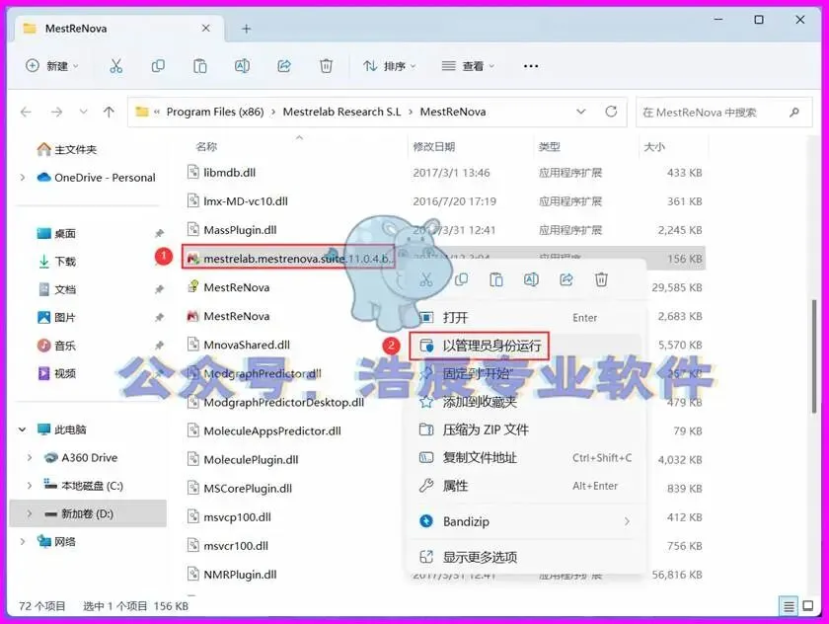This screenshot has height=624, width=829.
Task: Click the Cut icon in the top toolbar
Action: click(x=115, y=66)
